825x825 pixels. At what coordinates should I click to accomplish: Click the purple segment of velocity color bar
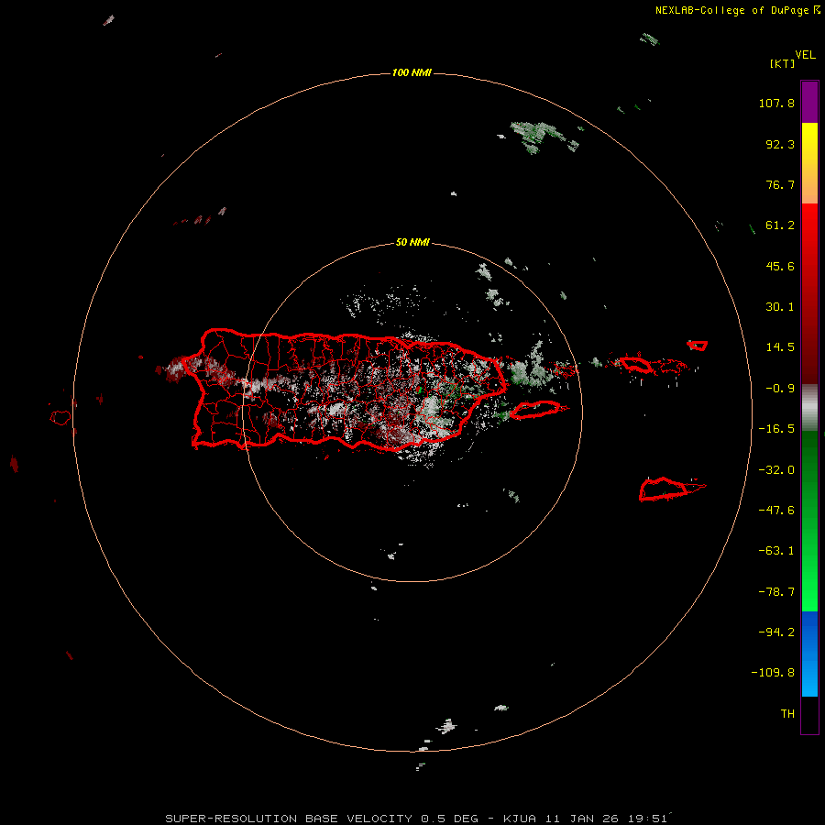(x=809, y=102)
